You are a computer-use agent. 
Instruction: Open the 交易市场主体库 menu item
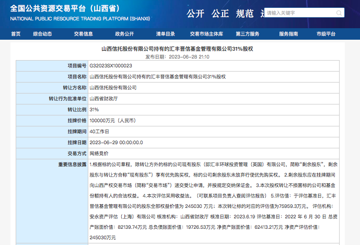206,34
